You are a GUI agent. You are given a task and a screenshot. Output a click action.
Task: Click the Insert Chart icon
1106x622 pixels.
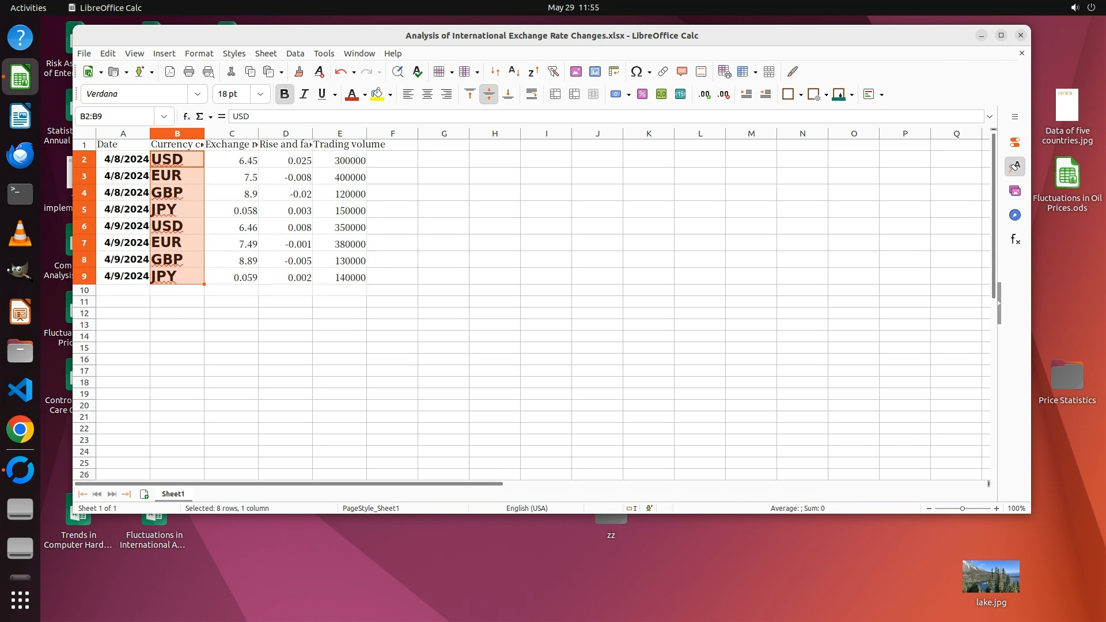(594, 71)
